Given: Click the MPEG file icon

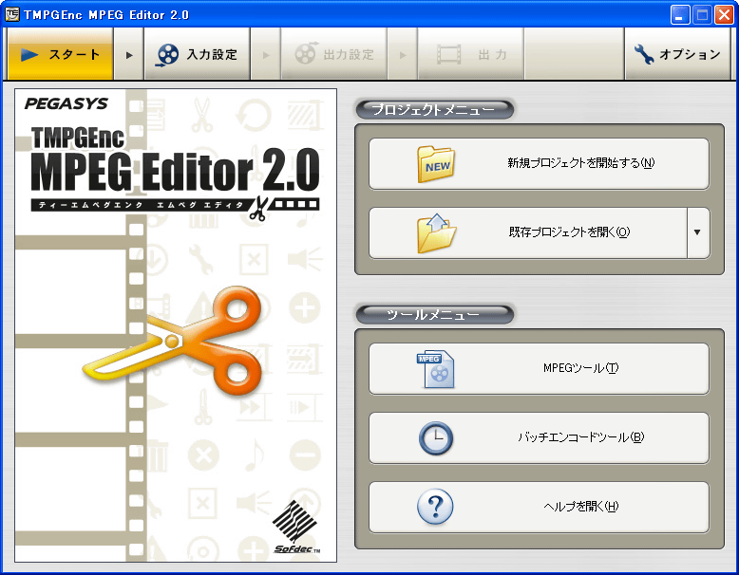Looking at the screenshot, I should pyautogui.click(x=435, y=369).
